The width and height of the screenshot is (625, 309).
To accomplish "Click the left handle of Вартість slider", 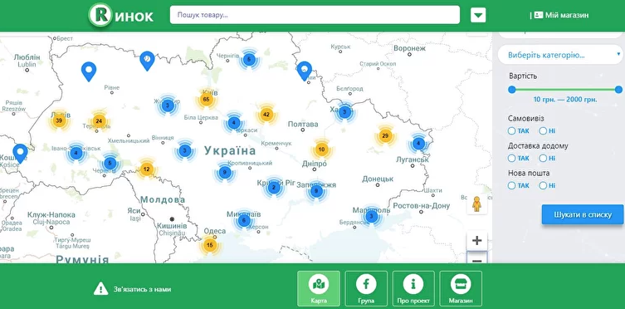I will tap(512, 90).
